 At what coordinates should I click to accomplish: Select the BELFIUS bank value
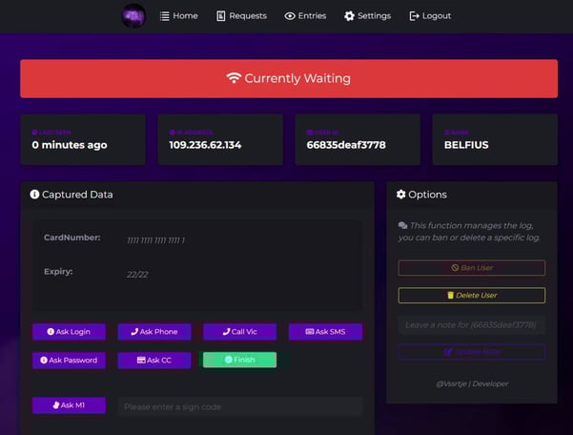pyautogui.click(x=466, y=145)
